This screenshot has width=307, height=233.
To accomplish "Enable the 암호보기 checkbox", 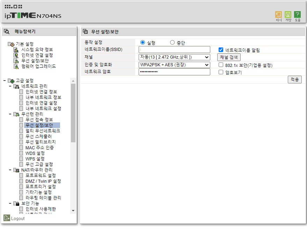I will point(221,72).
